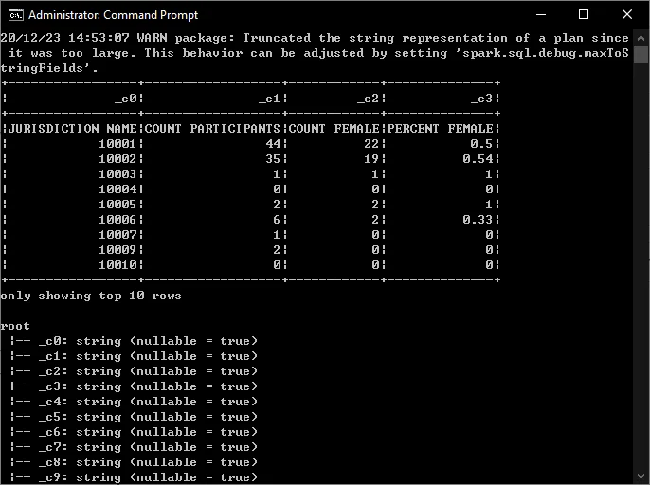Image resolution: width=650 pixels, height=485 pixels.
Task: Close the Administrator Command Prompt window
Action: tap(627, 14)
